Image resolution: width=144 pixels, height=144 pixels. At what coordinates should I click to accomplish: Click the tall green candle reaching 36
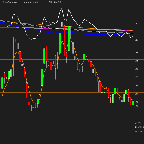(x=13, y=57)
